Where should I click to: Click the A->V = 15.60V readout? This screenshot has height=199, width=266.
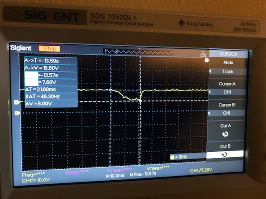[51, 68]
